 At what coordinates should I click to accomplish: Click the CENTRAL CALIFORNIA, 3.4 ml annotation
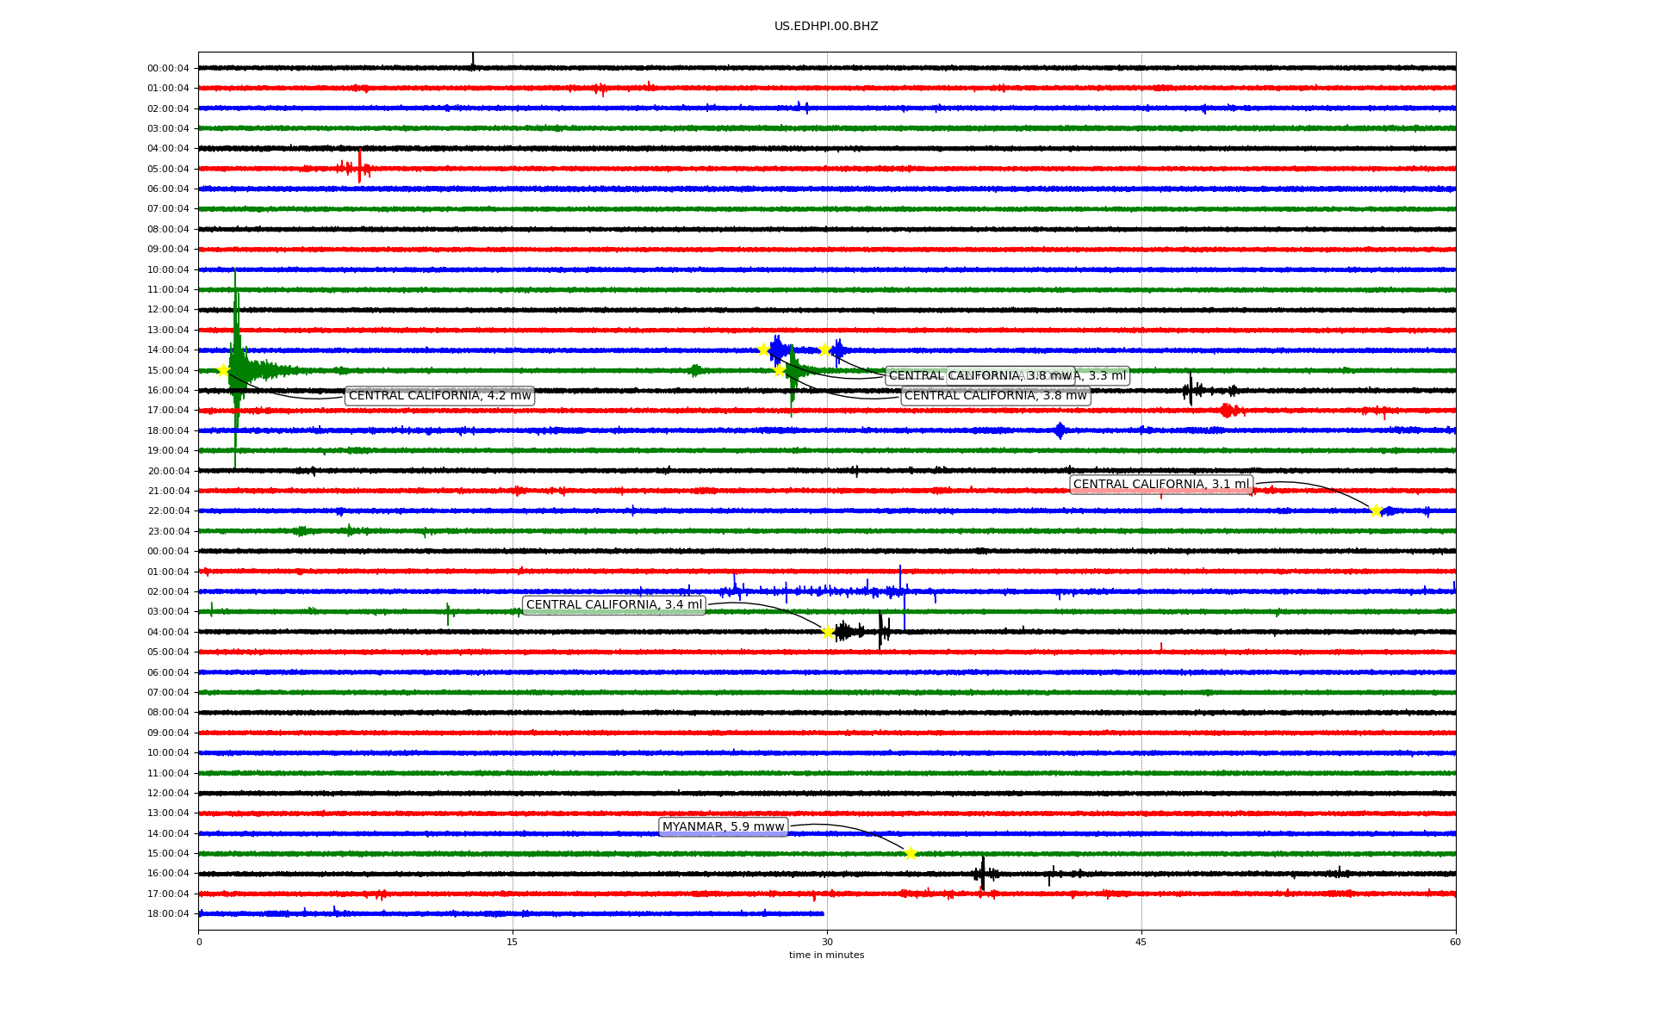(x=613, y=605)
